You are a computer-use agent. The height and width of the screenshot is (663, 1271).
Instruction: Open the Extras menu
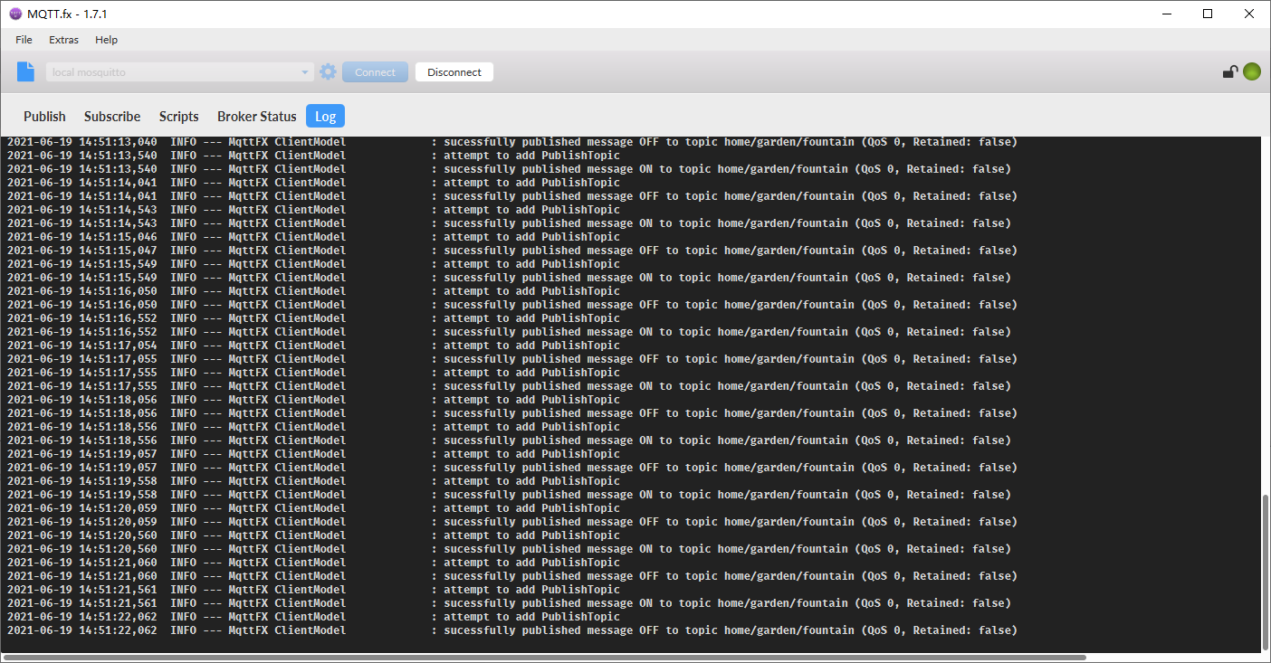[x=63, y=40]
